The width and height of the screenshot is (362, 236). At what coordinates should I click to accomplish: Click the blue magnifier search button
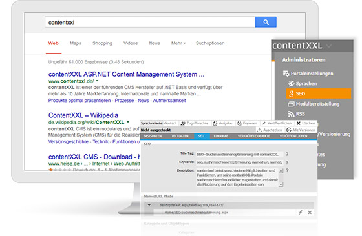pos(266,22)
